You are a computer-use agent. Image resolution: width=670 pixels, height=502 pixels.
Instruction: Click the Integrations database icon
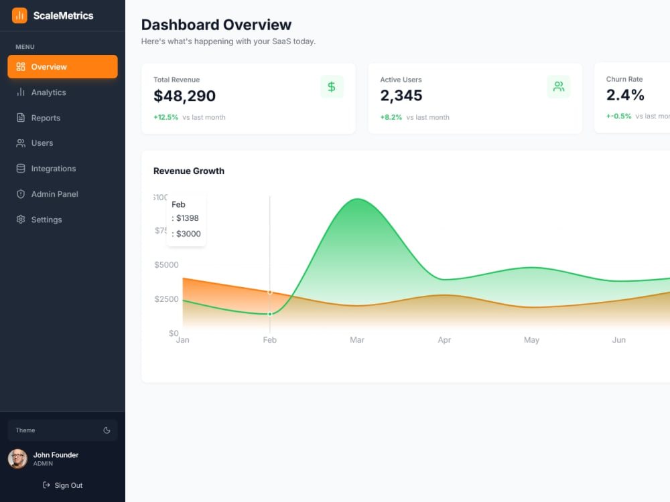21,169
